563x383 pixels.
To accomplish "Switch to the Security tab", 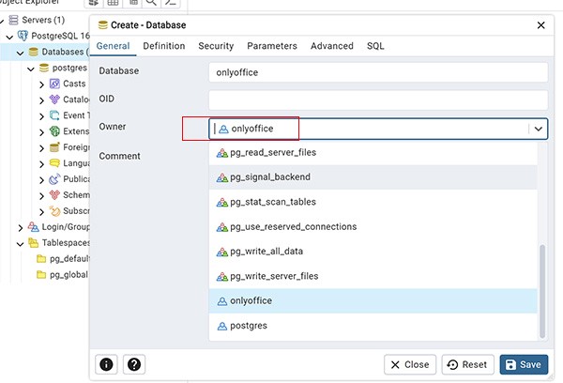I will 216,46.
